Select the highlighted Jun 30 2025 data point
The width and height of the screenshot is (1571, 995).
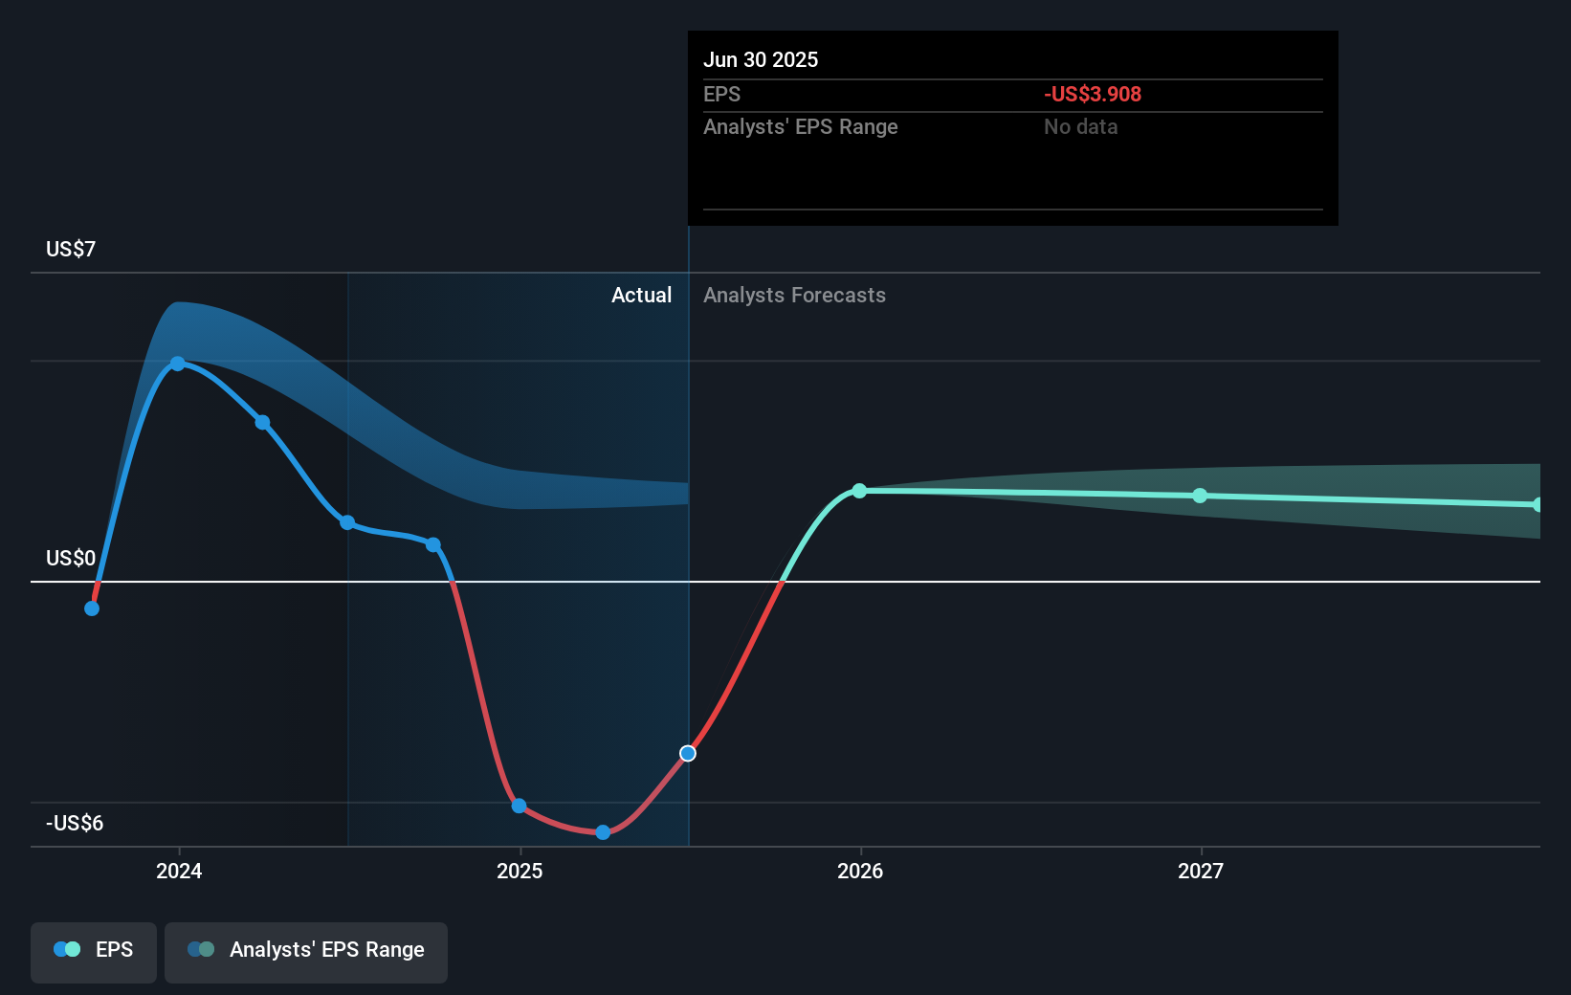tap(687, 753)
